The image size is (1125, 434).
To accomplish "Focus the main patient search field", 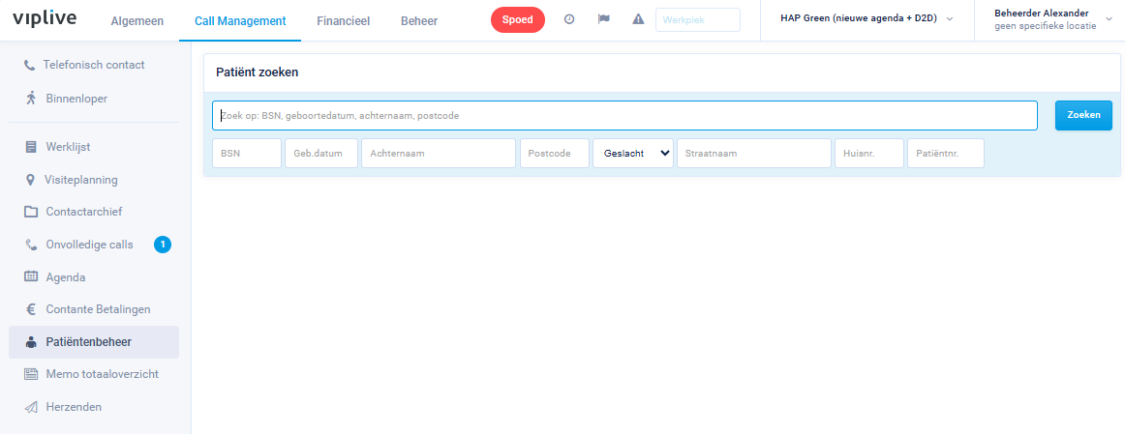I will coord(624,115).
